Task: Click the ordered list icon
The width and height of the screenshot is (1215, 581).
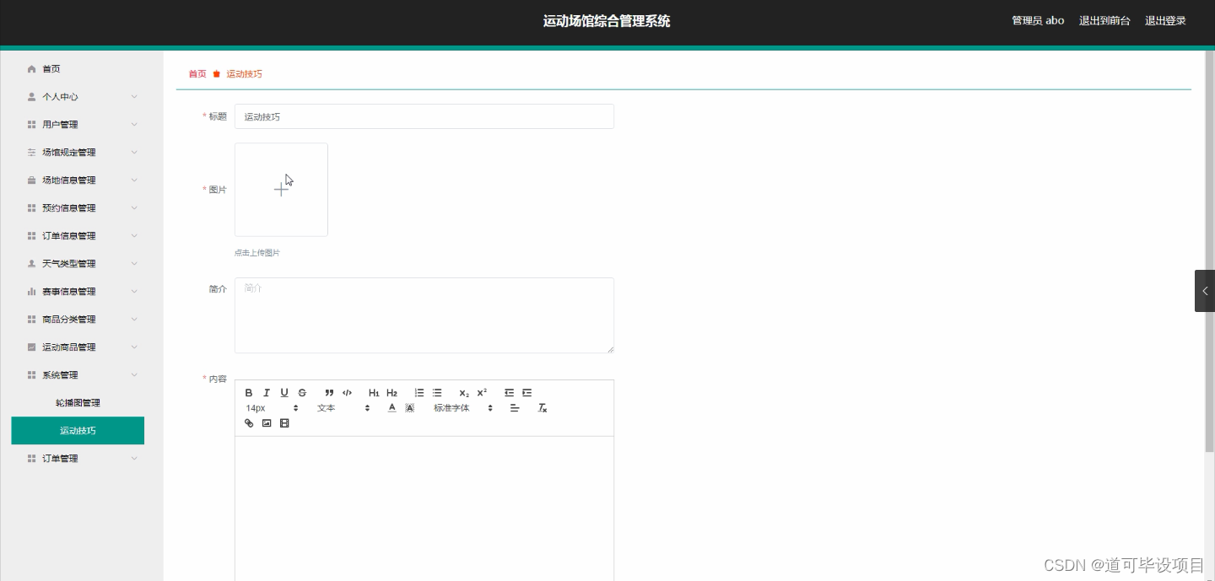Action: pos(418,392)
